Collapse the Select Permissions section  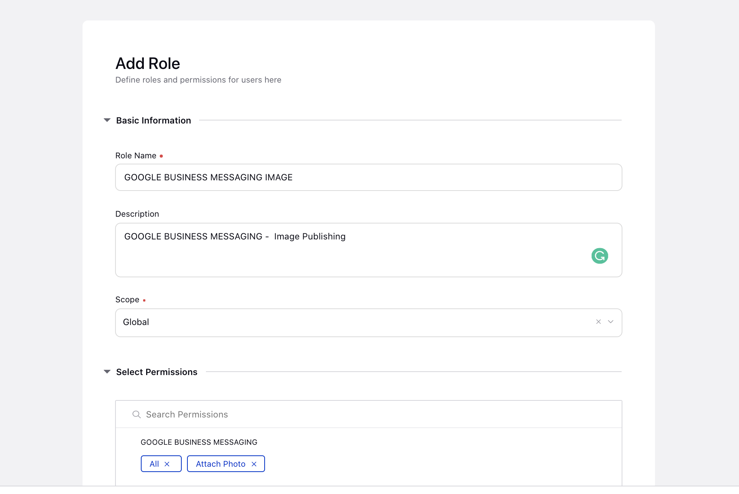coord(107,372)
